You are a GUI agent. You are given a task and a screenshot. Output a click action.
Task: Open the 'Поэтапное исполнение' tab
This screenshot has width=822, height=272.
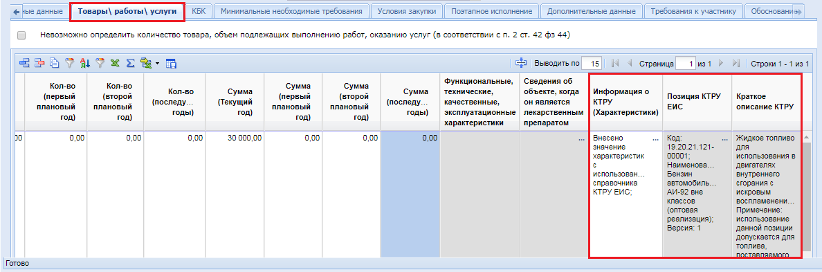coord(491,11)
